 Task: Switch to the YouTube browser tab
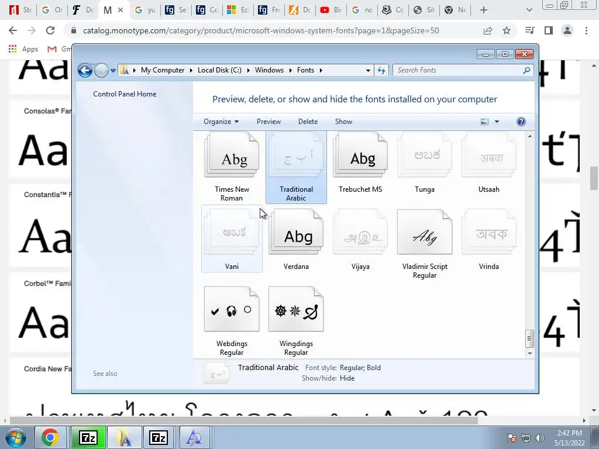point(331,10)
